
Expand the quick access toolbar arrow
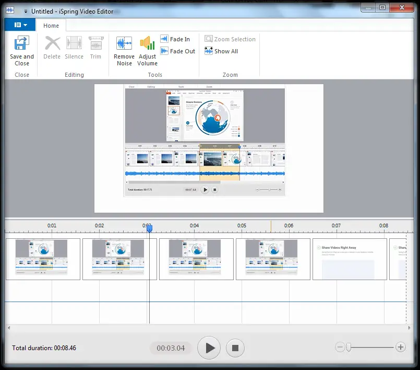pyautogui.click(x=26, y=11)
